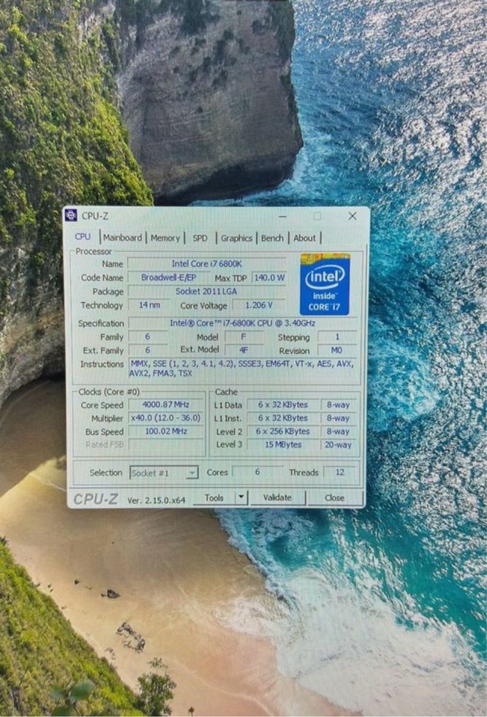The image size is (487, 717).
Task: Select the Level 3 value 15 MBytes
Action: (282, 444)
